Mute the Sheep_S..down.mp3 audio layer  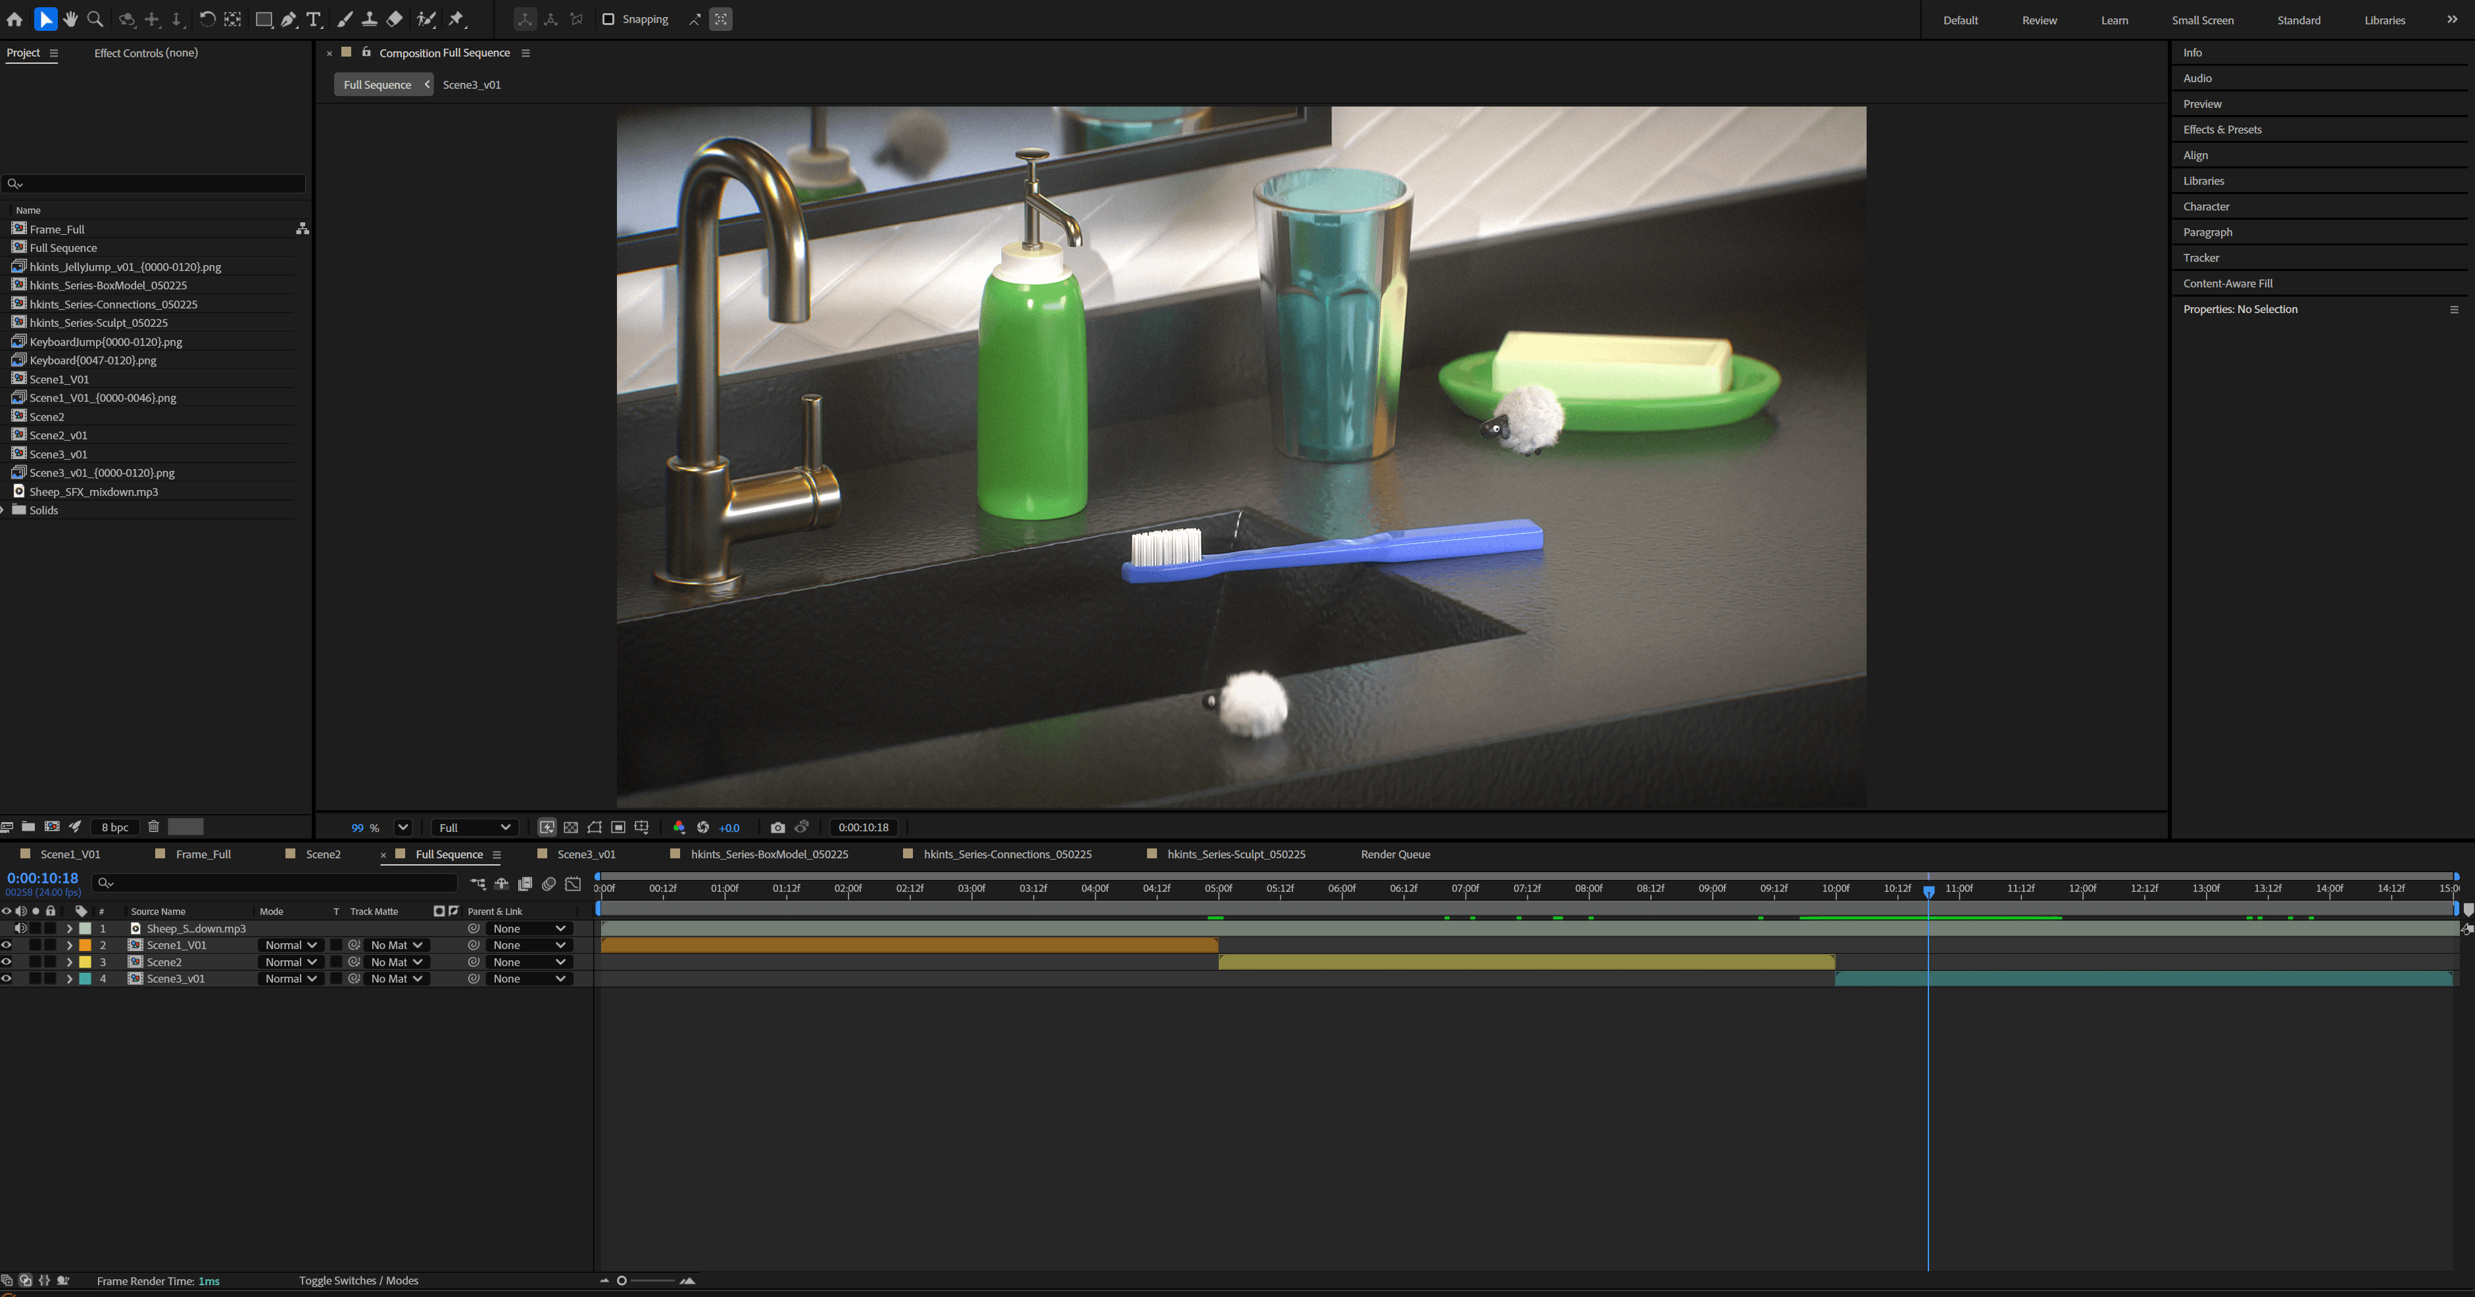pos(20,928)
